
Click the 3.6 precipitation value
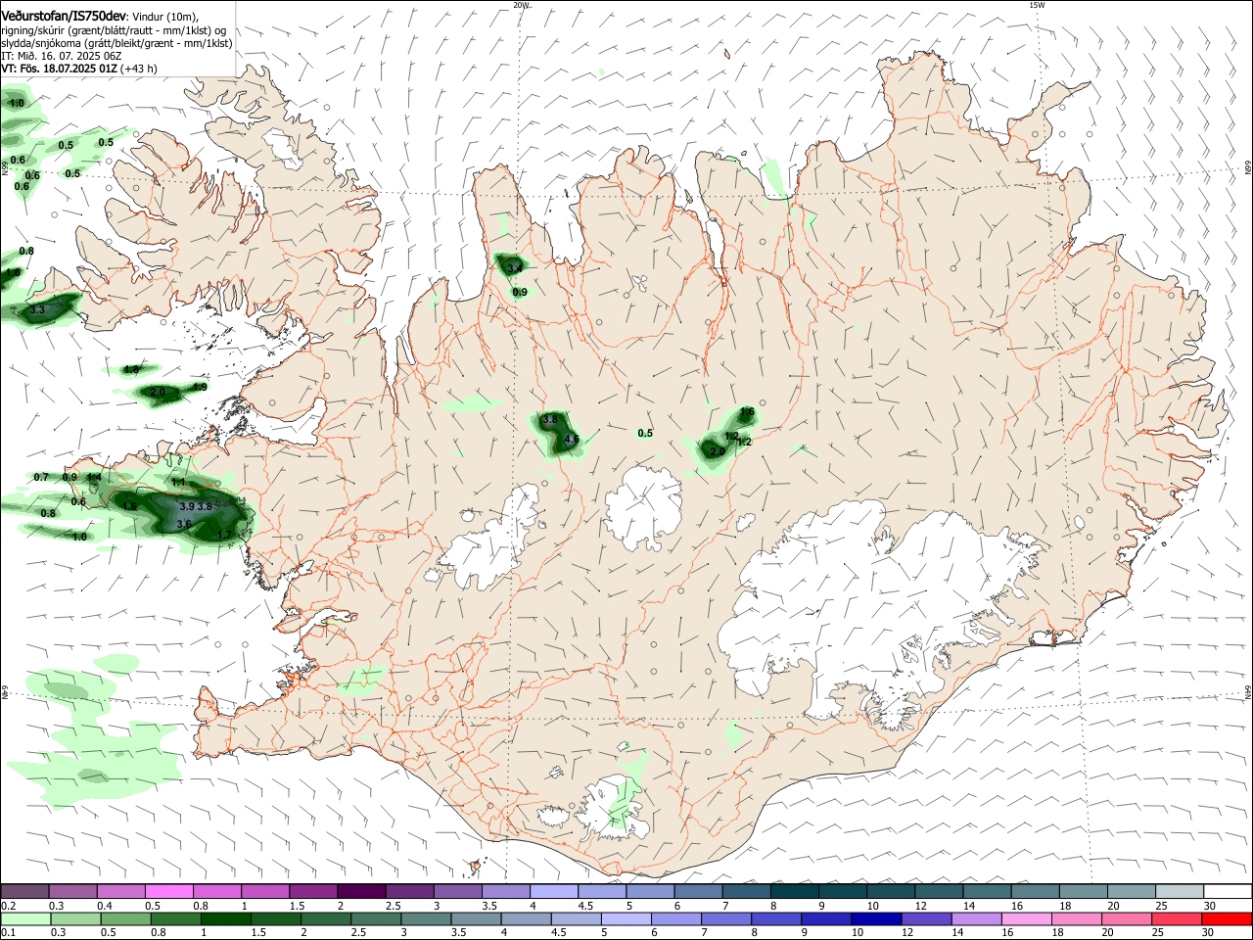(184, 524)
